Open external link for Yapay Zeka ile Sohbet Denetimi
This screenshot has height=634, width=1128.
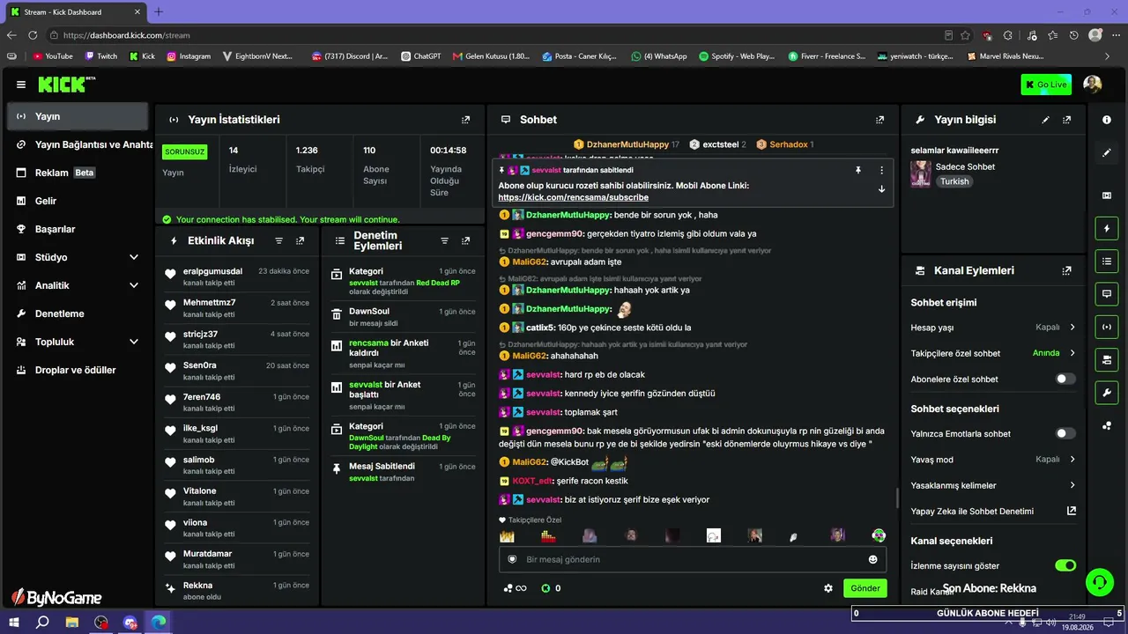click(x=1072, y=511)
